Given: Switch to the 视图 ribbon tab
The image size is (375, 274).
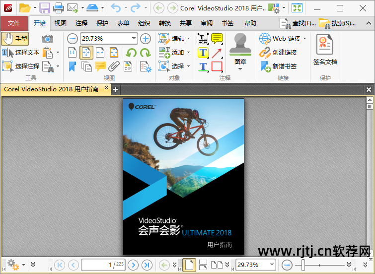Looking at the screenshot, I should (x=60, y=23).
